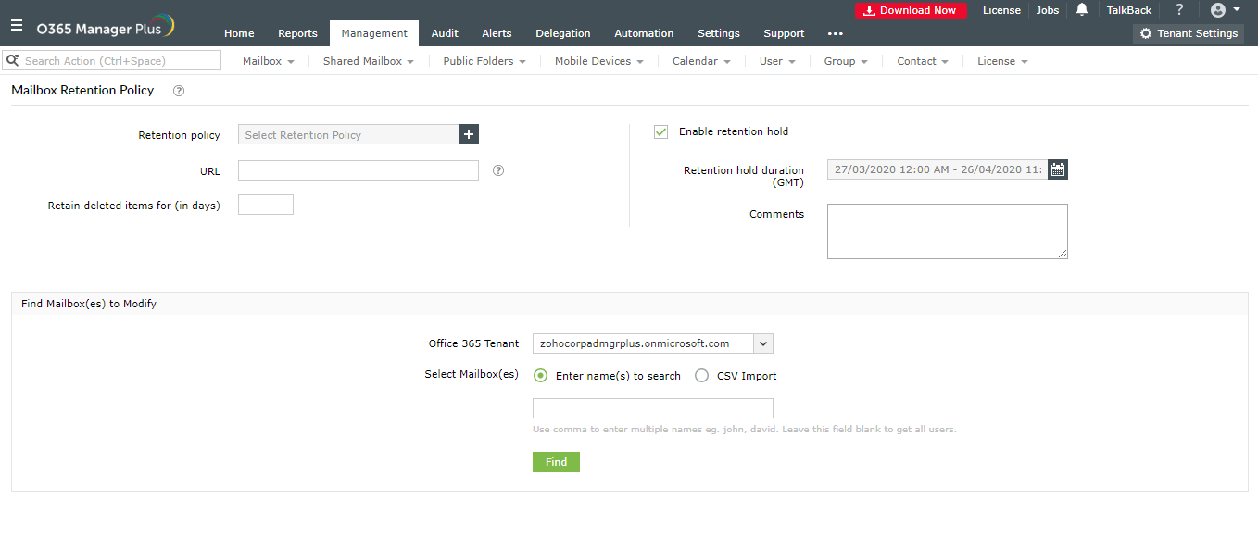This screenshot has width=1258, height=537.
Task: Switch to the Support tab
Action: 784,33
